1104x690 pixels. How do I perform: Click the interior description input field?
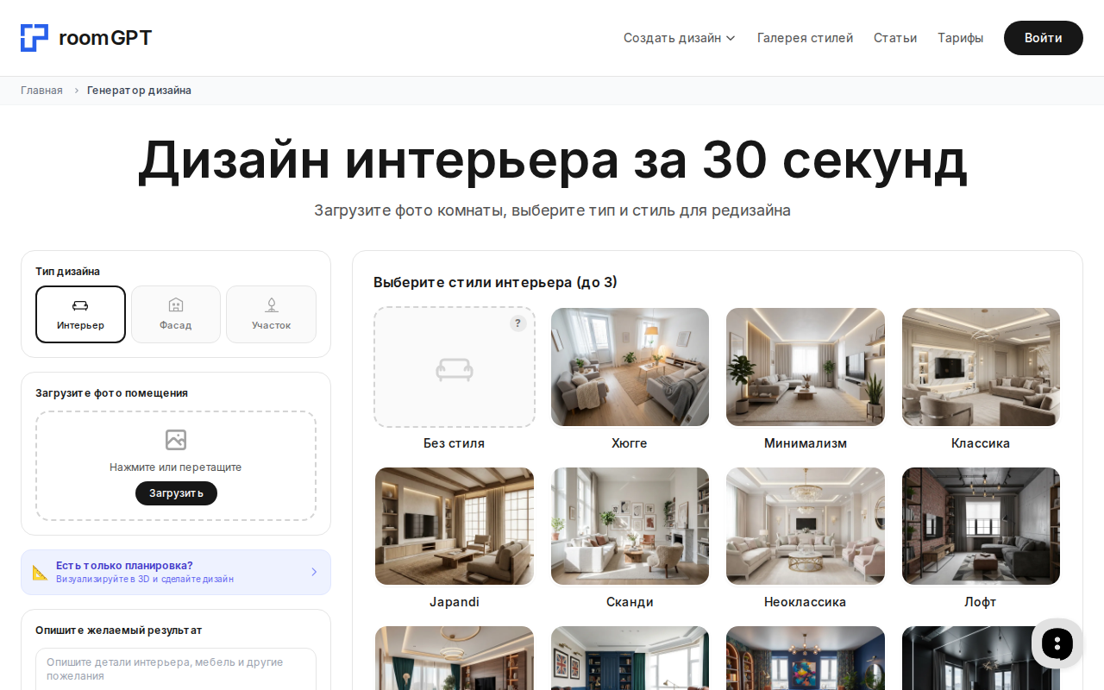tap(176, 669)
